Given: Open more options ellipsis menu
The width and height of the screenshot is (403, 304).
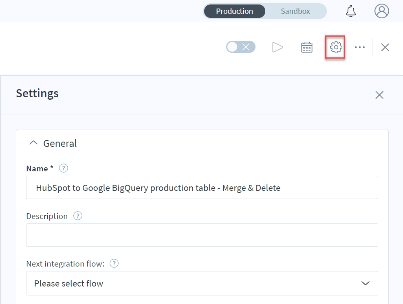Looking at the screenshot, I should [x=359, y=47].
